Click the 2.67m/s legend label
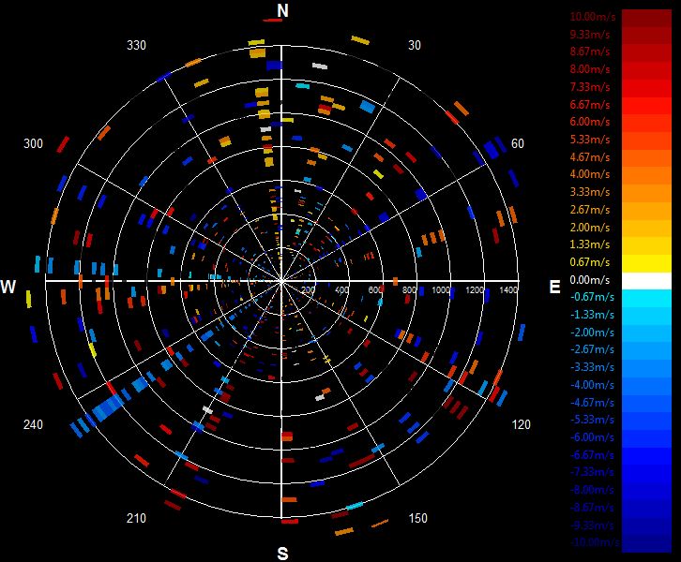This screenshot has height=562, width=681. tap(590, 210)
